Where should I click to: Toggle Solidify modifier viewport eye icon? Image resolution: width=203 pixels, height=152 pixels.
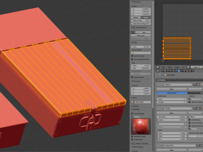(x=198, y=108)
